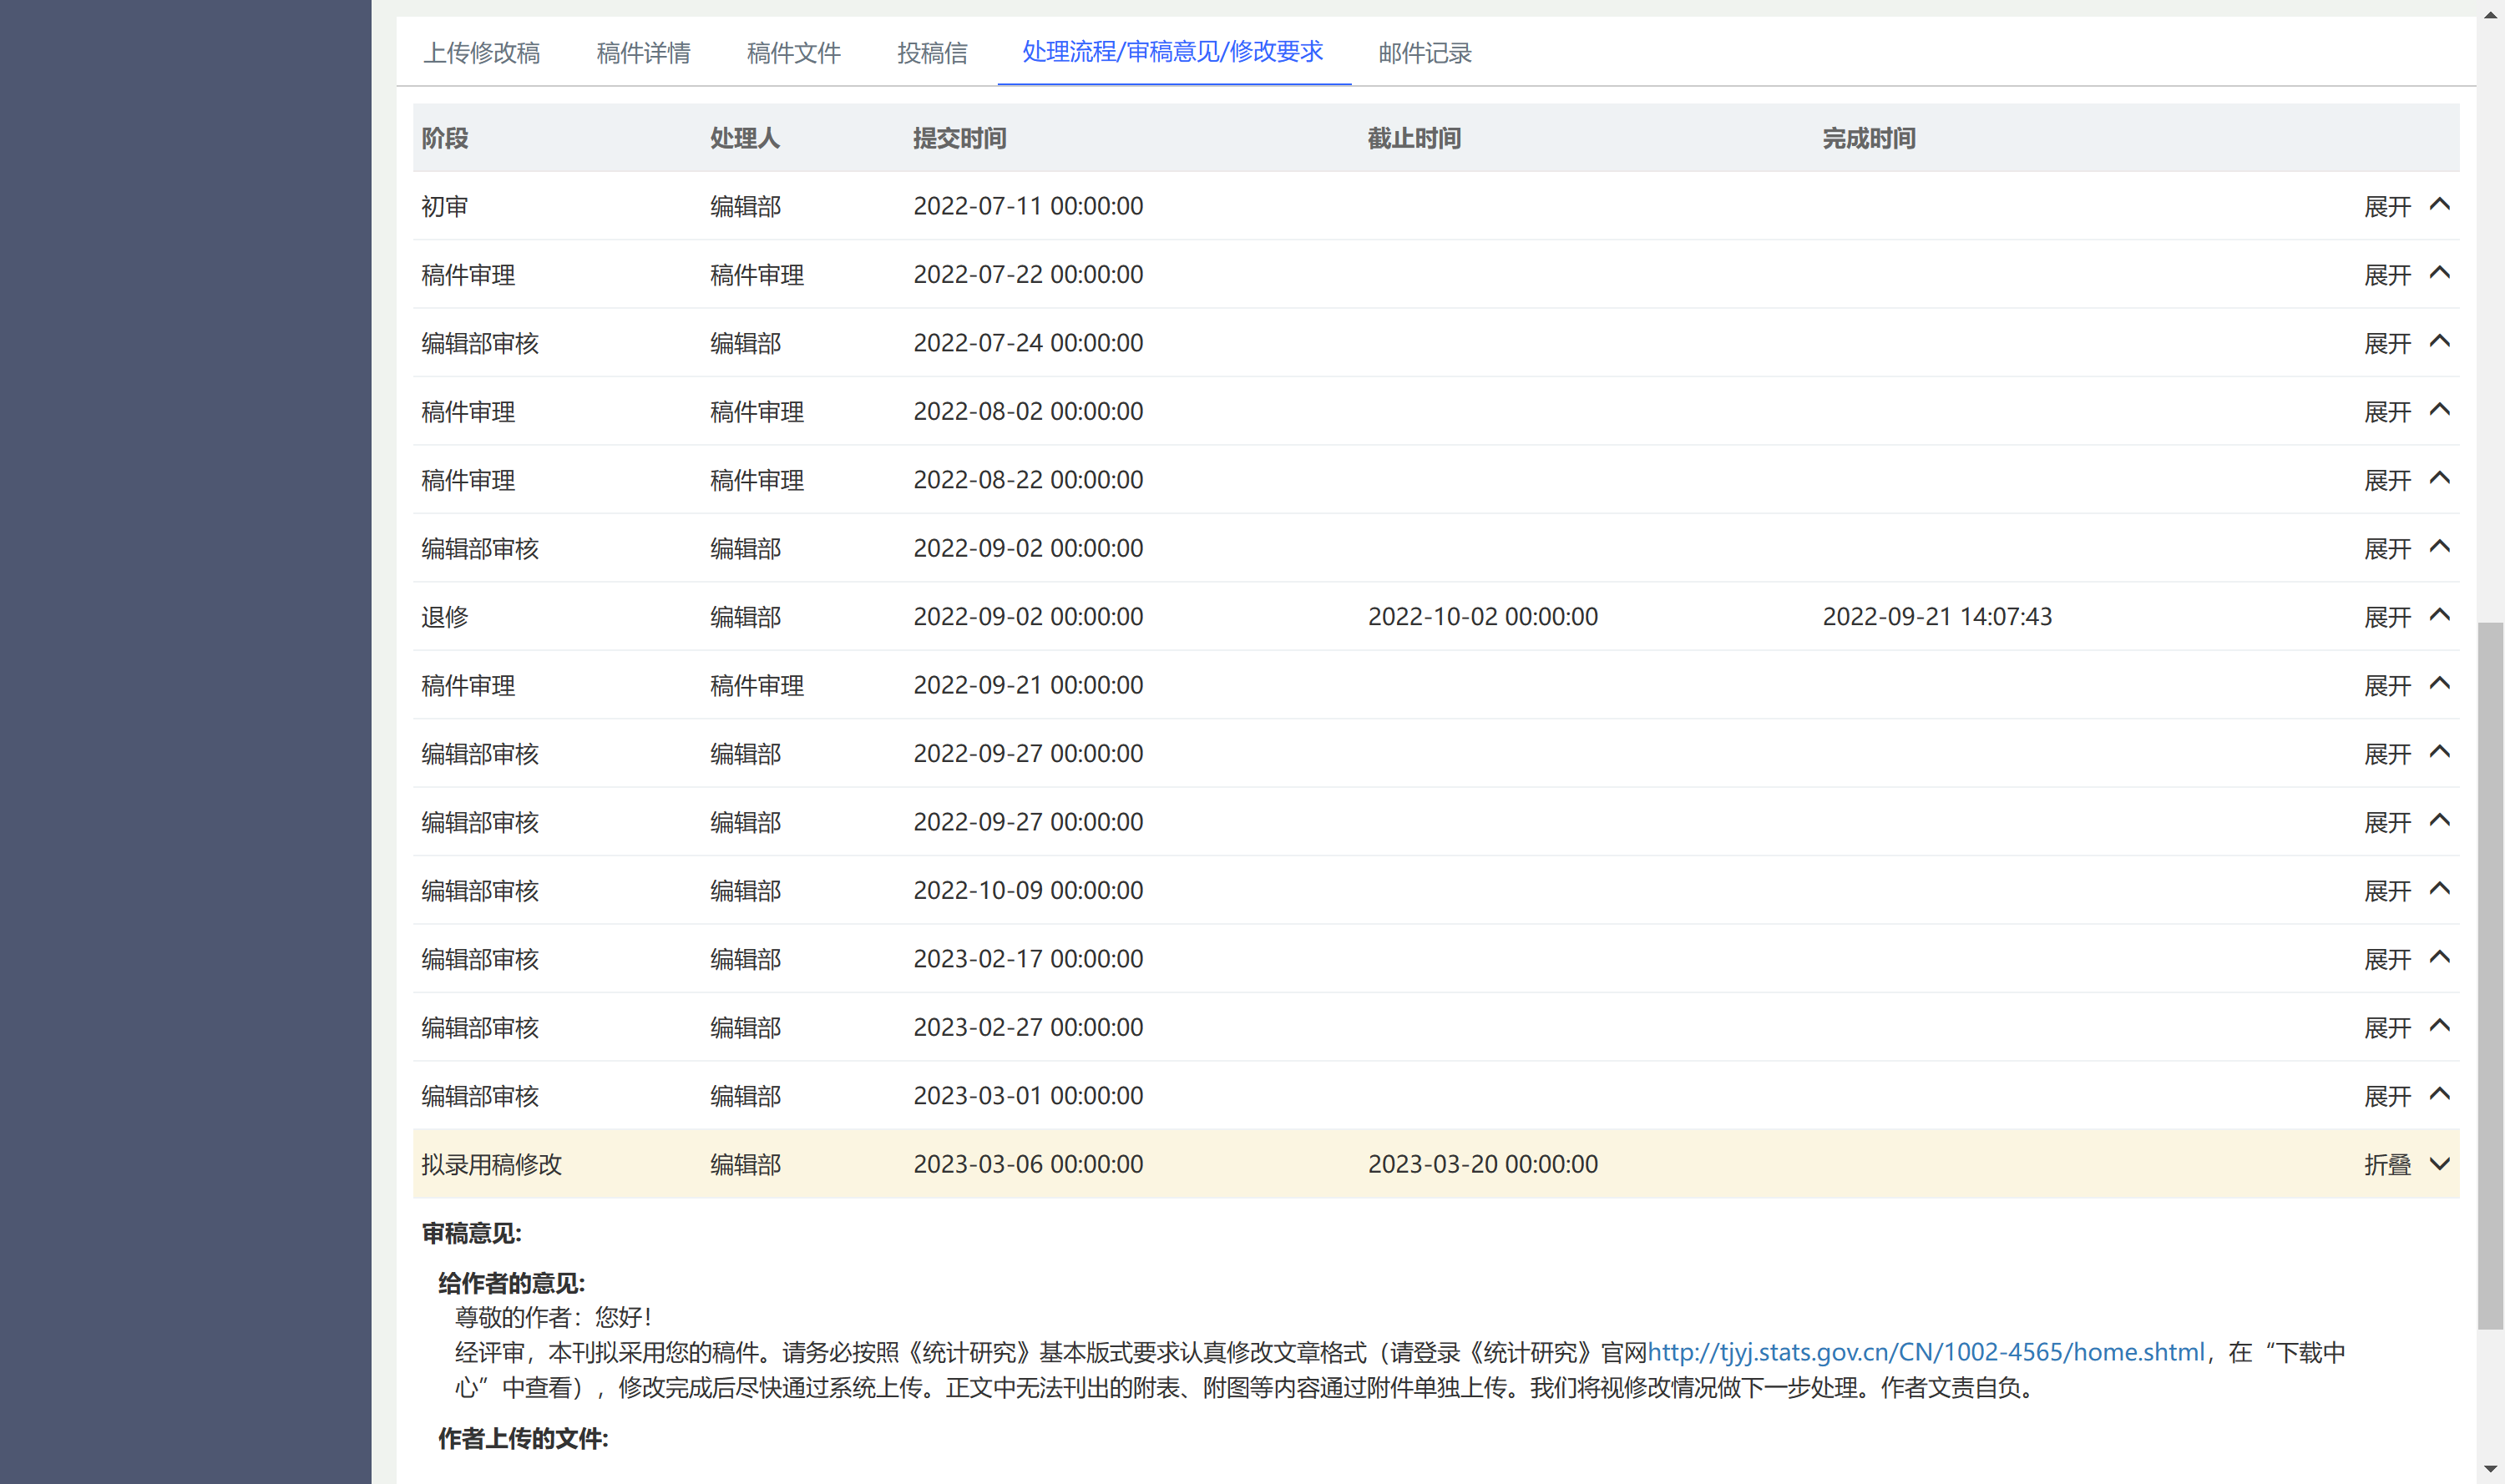The width and height of the screenshot is (2505, 1484).
Task: Switch to 上传修改稿 tab
Action: pyautogui.click(x=481, y=52)
